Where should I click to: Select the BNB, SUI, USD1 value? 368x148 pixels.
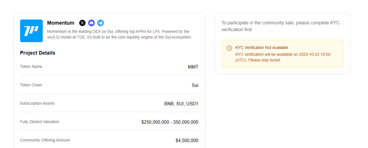point(181,104)
